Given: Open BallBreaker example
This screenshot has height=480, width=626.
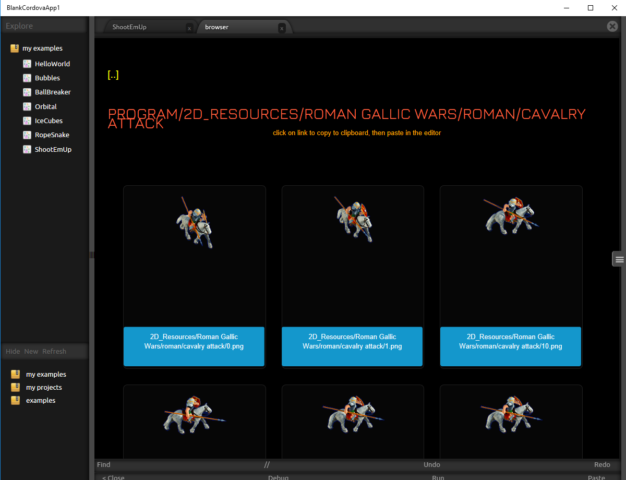Looking at the screenshot, I should [x=53, y=92].
